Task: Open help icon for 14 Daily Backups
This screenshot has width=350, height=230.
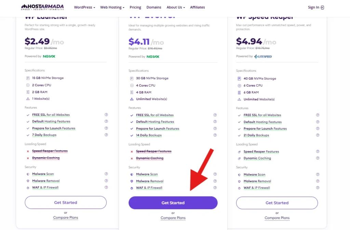Action: (215, 135)
